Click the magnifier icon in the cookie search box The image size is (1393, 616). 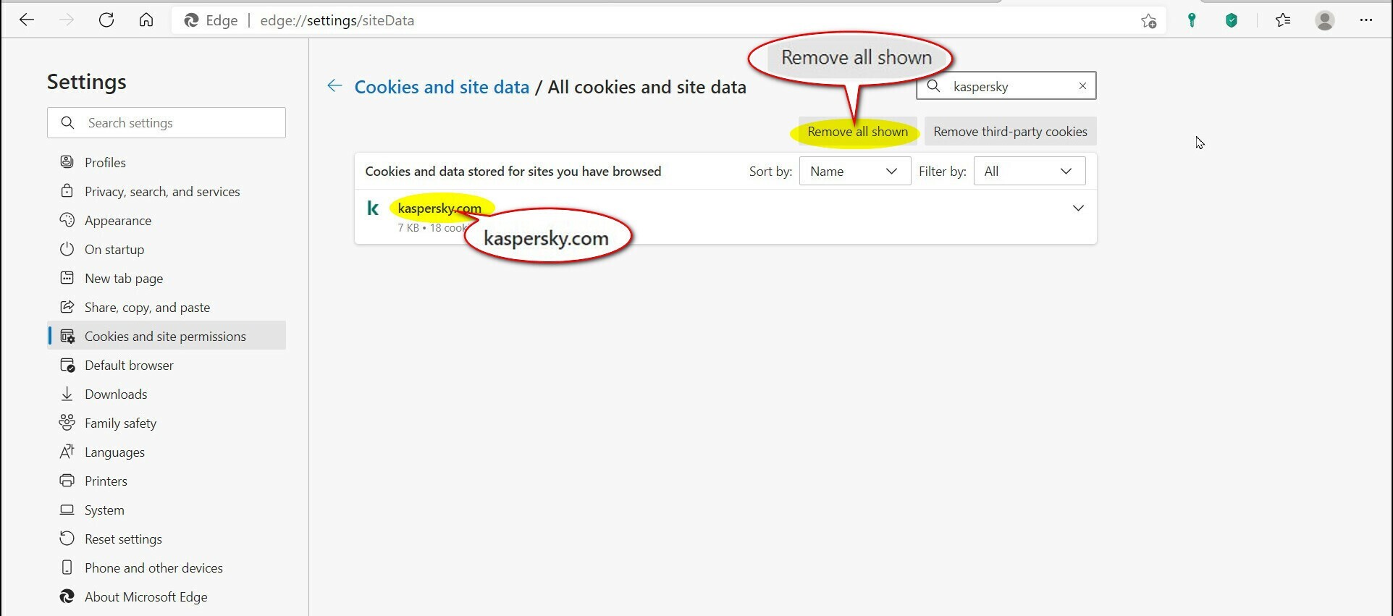click(x=934, y=86)
